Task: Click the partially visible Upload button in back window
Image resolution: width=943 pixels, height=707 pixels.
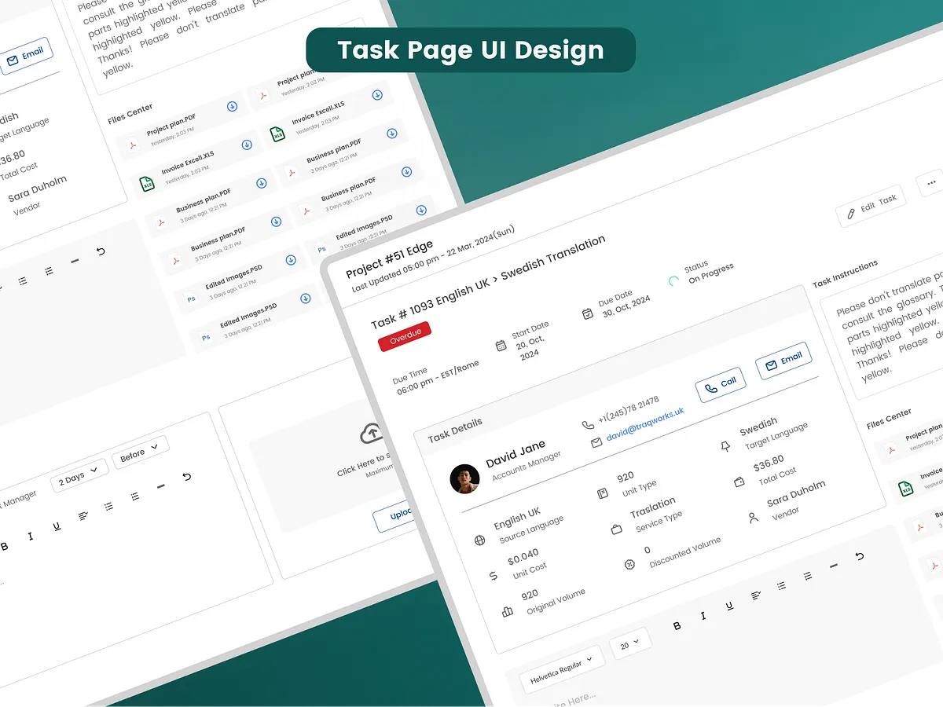Action: coord(394,516)
